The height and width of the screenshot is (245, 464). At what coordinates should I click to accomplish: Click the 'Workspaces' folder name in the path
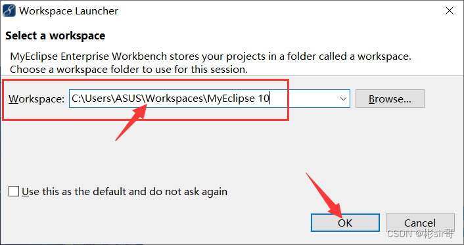(x=174, y=99)
